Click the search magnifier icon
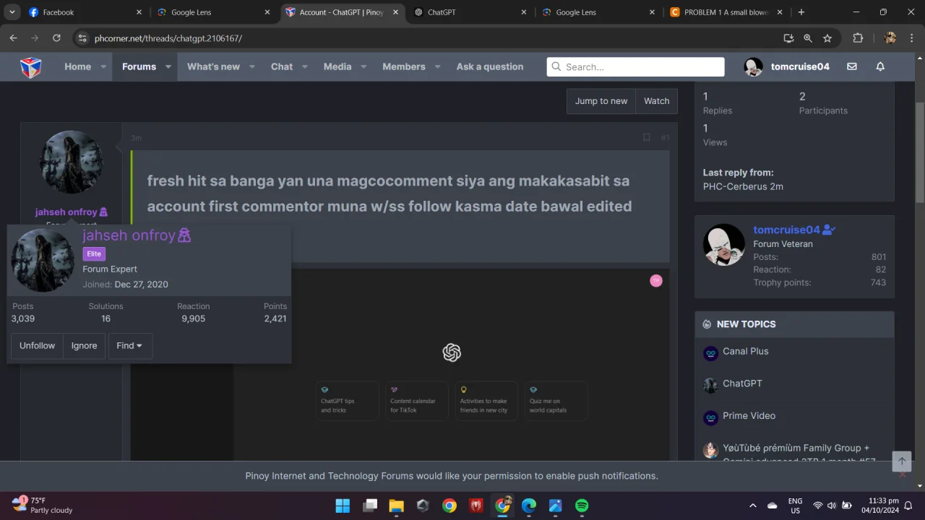 (x=556, y=66)
